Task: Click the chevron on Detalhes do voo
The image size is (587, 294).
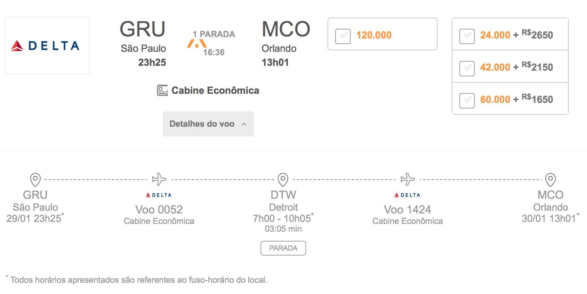Action: [244, 124]
